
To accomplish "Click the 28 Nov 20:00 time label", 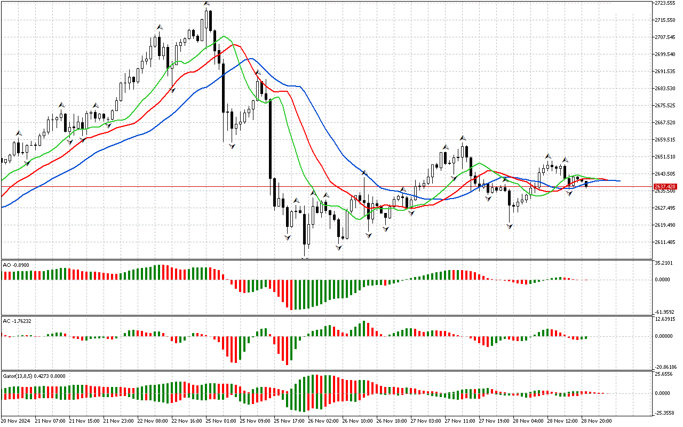I will [x=597, y=421].
